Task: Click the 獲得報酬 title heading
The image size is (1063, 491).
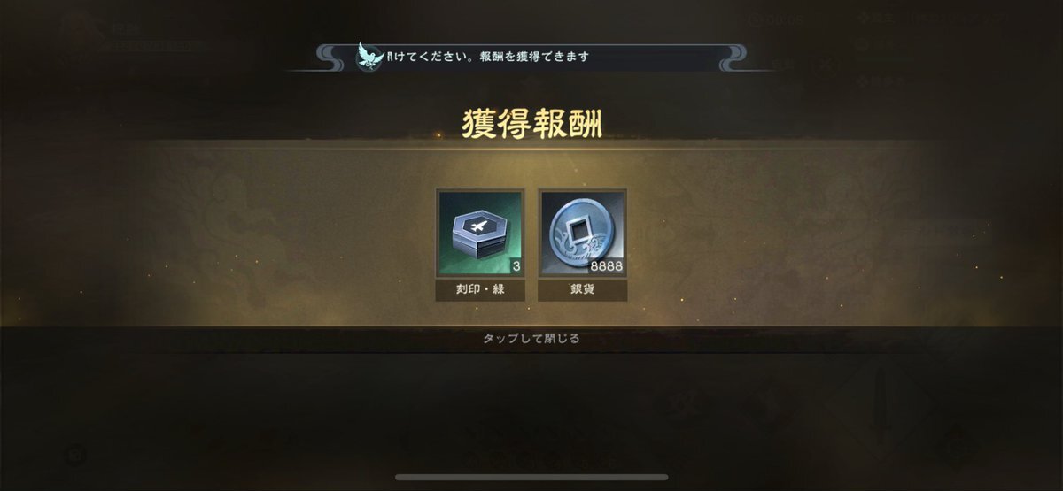Action: [x=531, y=124]
